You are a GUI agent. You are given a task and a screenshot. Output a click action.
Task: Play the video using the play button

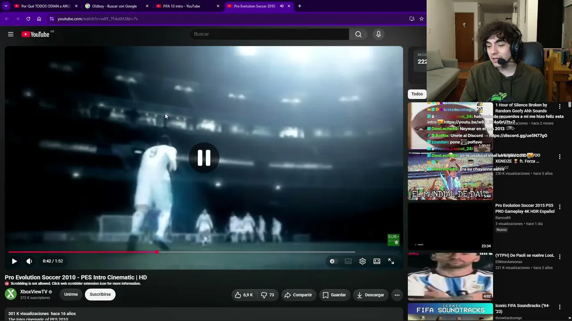tap(14, 261)
